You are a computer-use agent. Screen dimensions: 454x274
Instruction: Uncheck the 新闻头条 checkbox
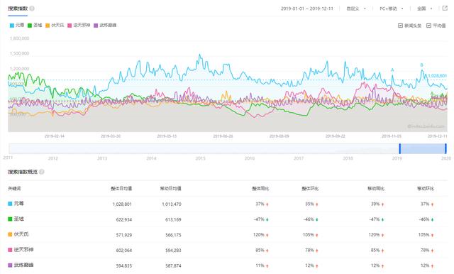[x=400, y=26]
